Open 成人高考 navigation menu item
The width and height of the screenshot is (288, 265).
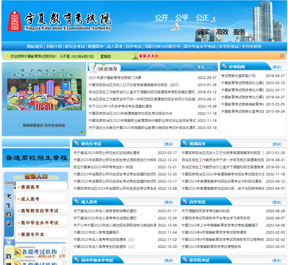coord(115,46)
